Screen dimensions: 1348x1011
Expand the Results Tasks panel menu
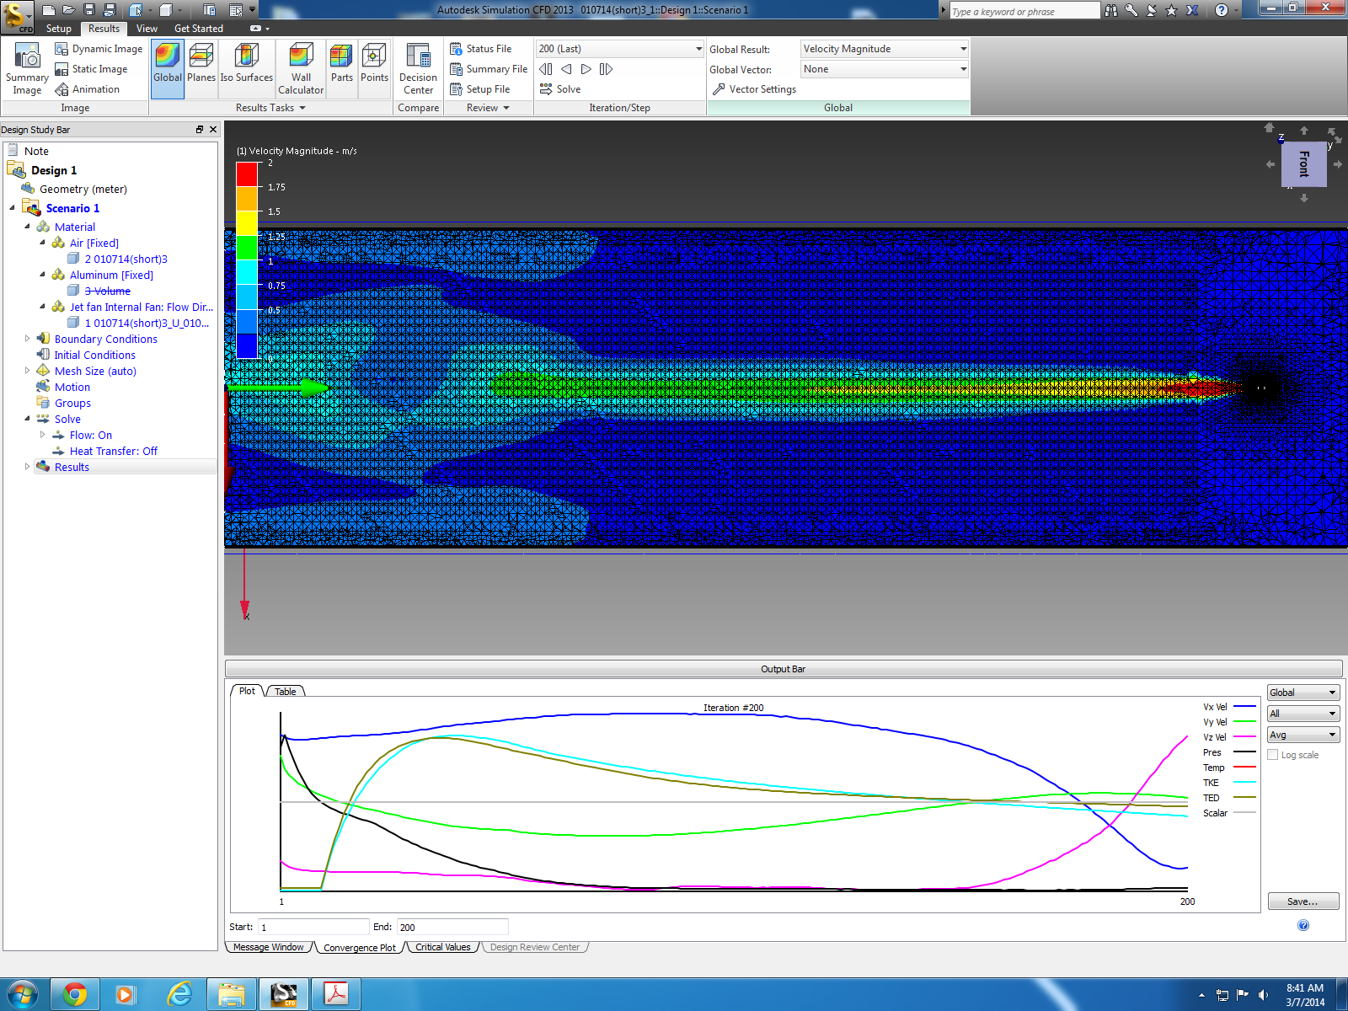point(270,108)
